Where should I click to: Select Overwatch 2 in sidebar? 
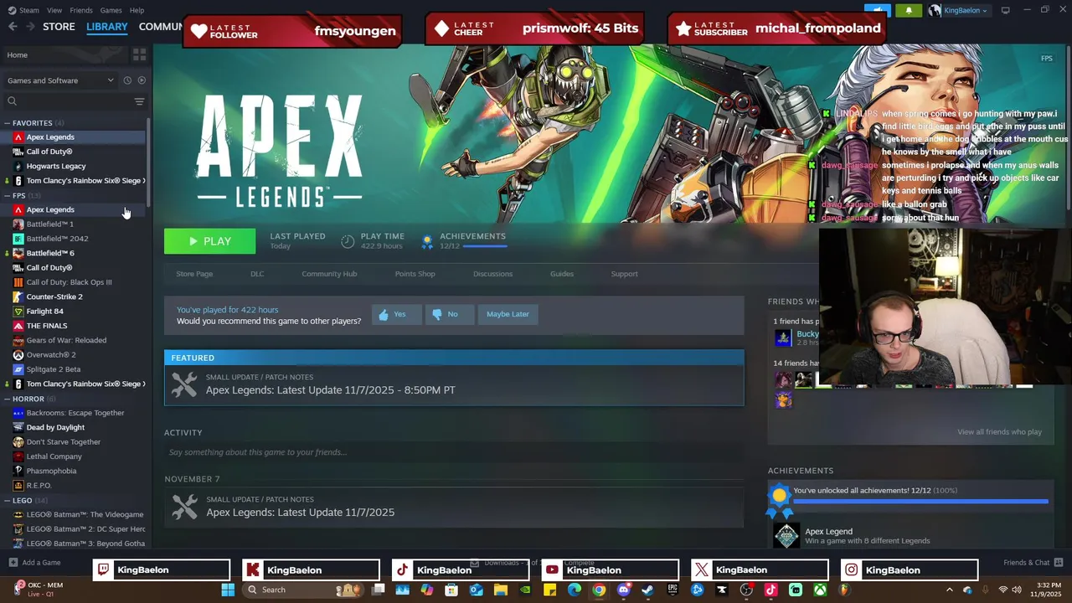[51, 355]
